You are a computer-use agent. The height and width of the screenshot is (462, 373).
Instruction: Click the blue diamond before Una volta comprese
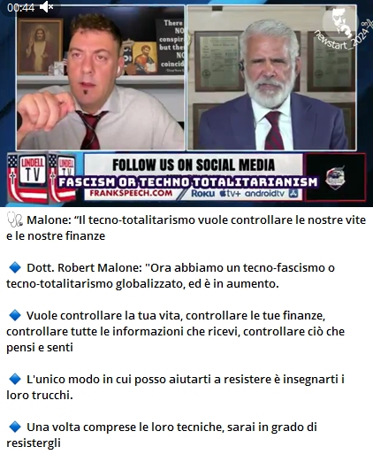(x=14, y=427)
